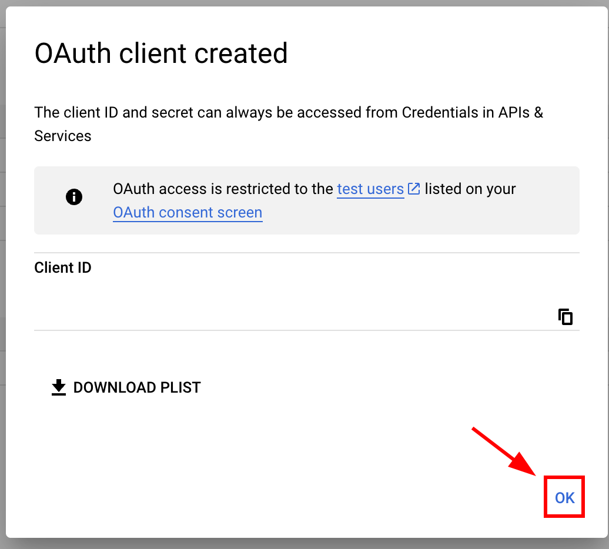Click the gray restriction notice banner
The image size is (609, 549).
pos(306,200)
